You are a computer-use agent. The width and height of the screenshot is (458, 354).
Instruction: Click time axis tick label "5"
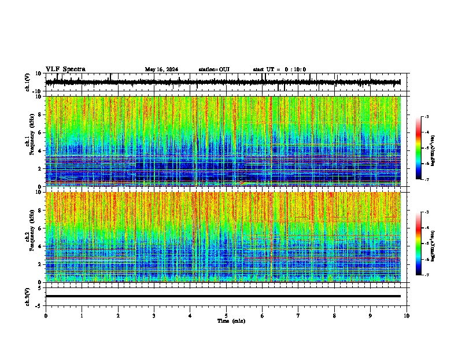click(x=226, y=316)
